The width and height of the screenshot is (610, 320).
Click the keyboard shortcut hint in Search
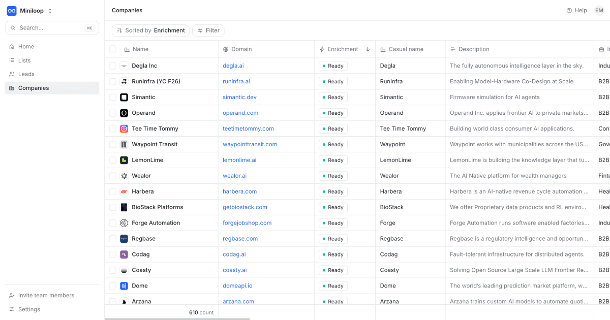point(89,28)
